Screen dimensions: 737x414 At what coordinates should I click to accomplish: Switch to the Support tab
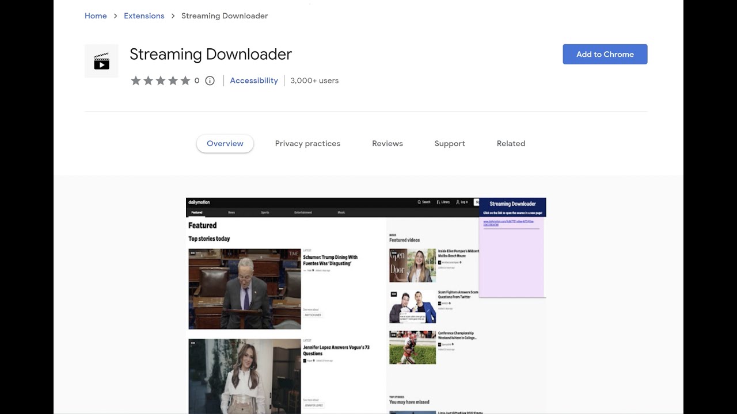click(x=450, y=144)
